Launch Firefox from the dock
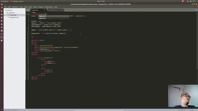This screenshot has height=111, width=198. point(2,8)
